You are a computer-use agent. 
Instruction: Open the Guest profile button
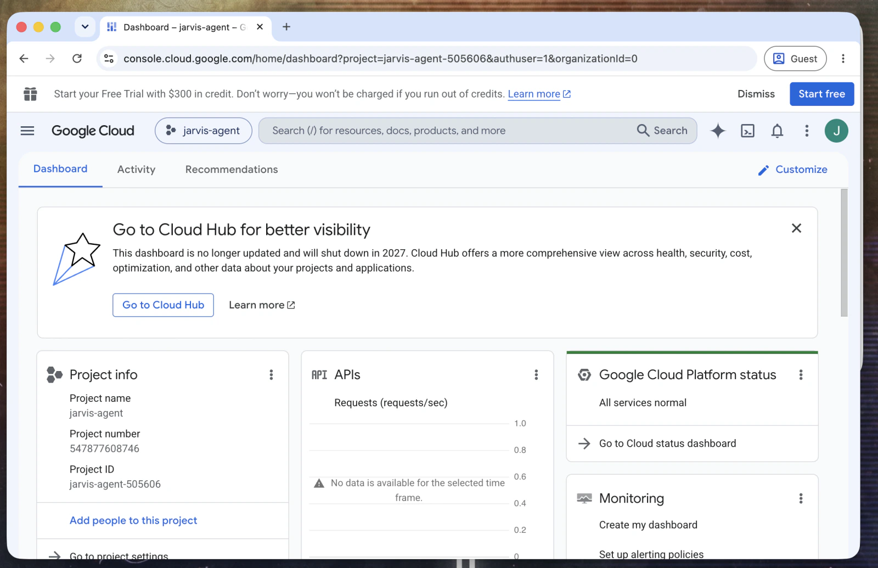point(795,59)
